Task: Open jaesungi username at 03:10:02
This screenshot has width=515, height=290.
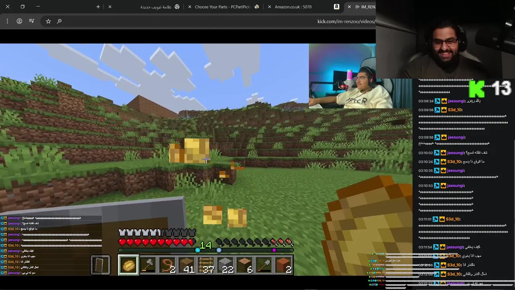Action: (x=456, y=153)
